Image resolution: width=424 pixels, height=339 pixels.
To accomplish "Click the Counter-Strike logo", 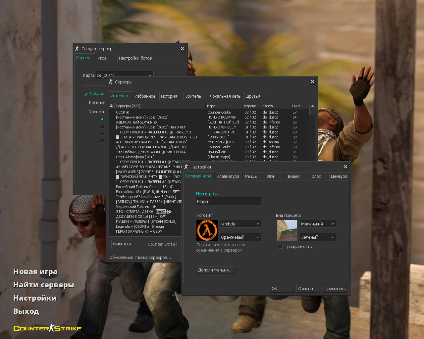I will [x=47, y=328].
